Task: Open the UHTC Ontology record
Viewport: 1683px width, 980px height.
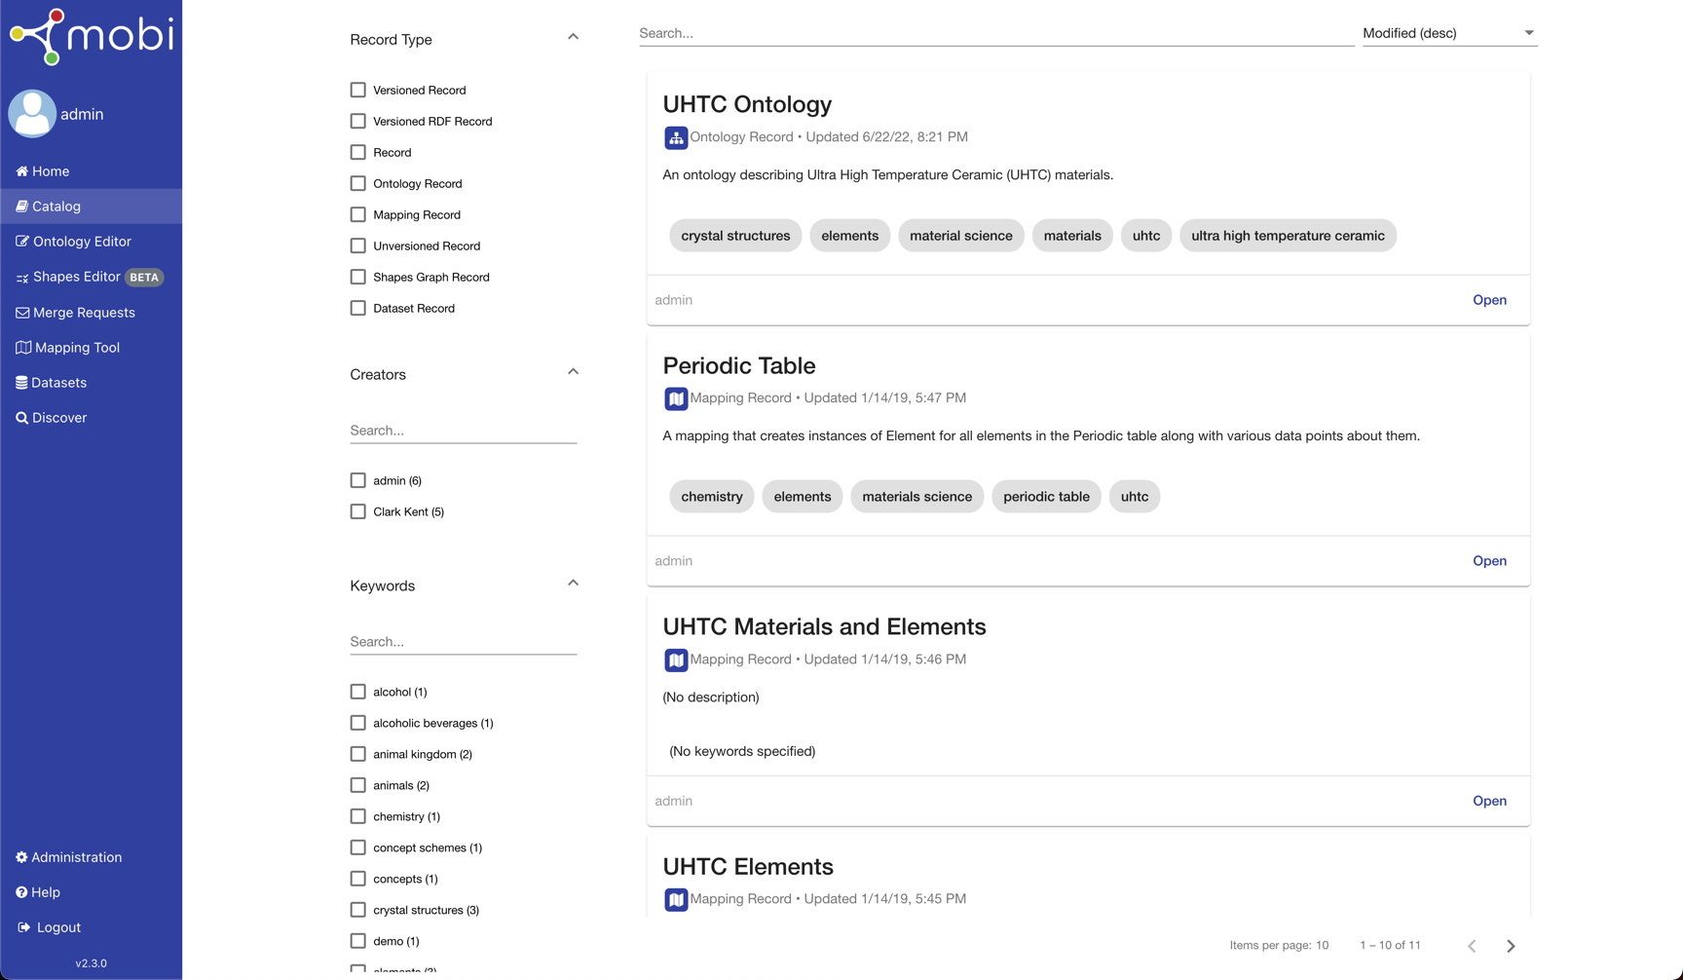Action: (1489, 299)
